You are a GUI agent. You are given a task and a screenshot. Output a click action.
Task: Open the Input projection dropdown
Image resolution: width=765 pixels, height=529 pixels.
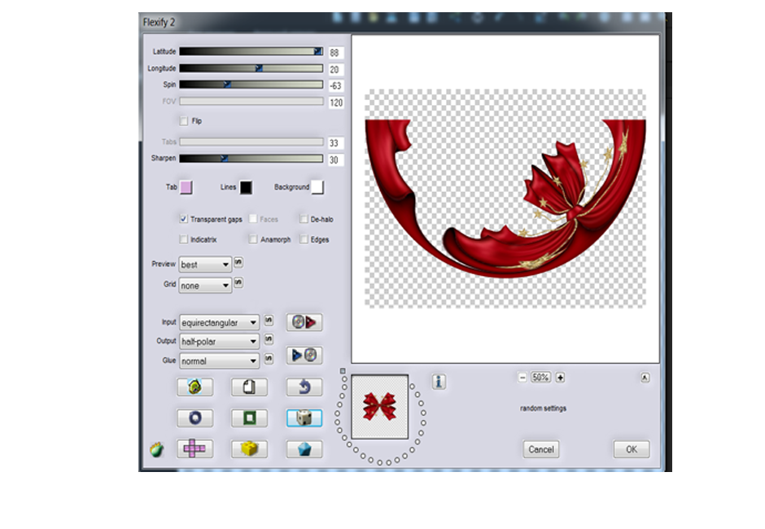point(219,322)
